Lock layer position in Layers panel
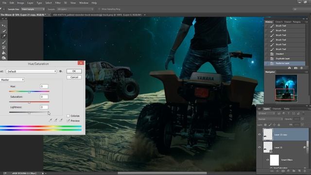The height and width of the screenshot is (175, 311). pyautogui.click(x=274, y=125)
